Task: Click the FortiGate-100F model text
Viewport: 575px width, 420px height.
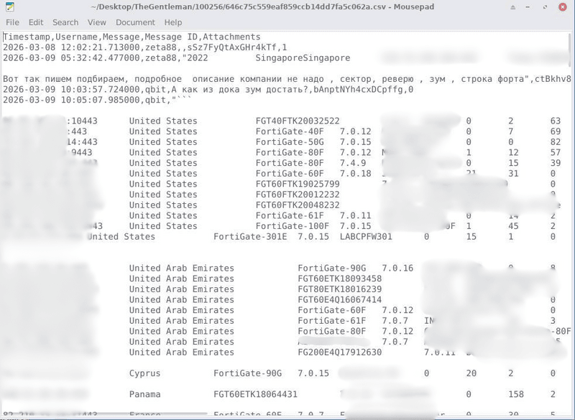Action: (x=293, y=226)
